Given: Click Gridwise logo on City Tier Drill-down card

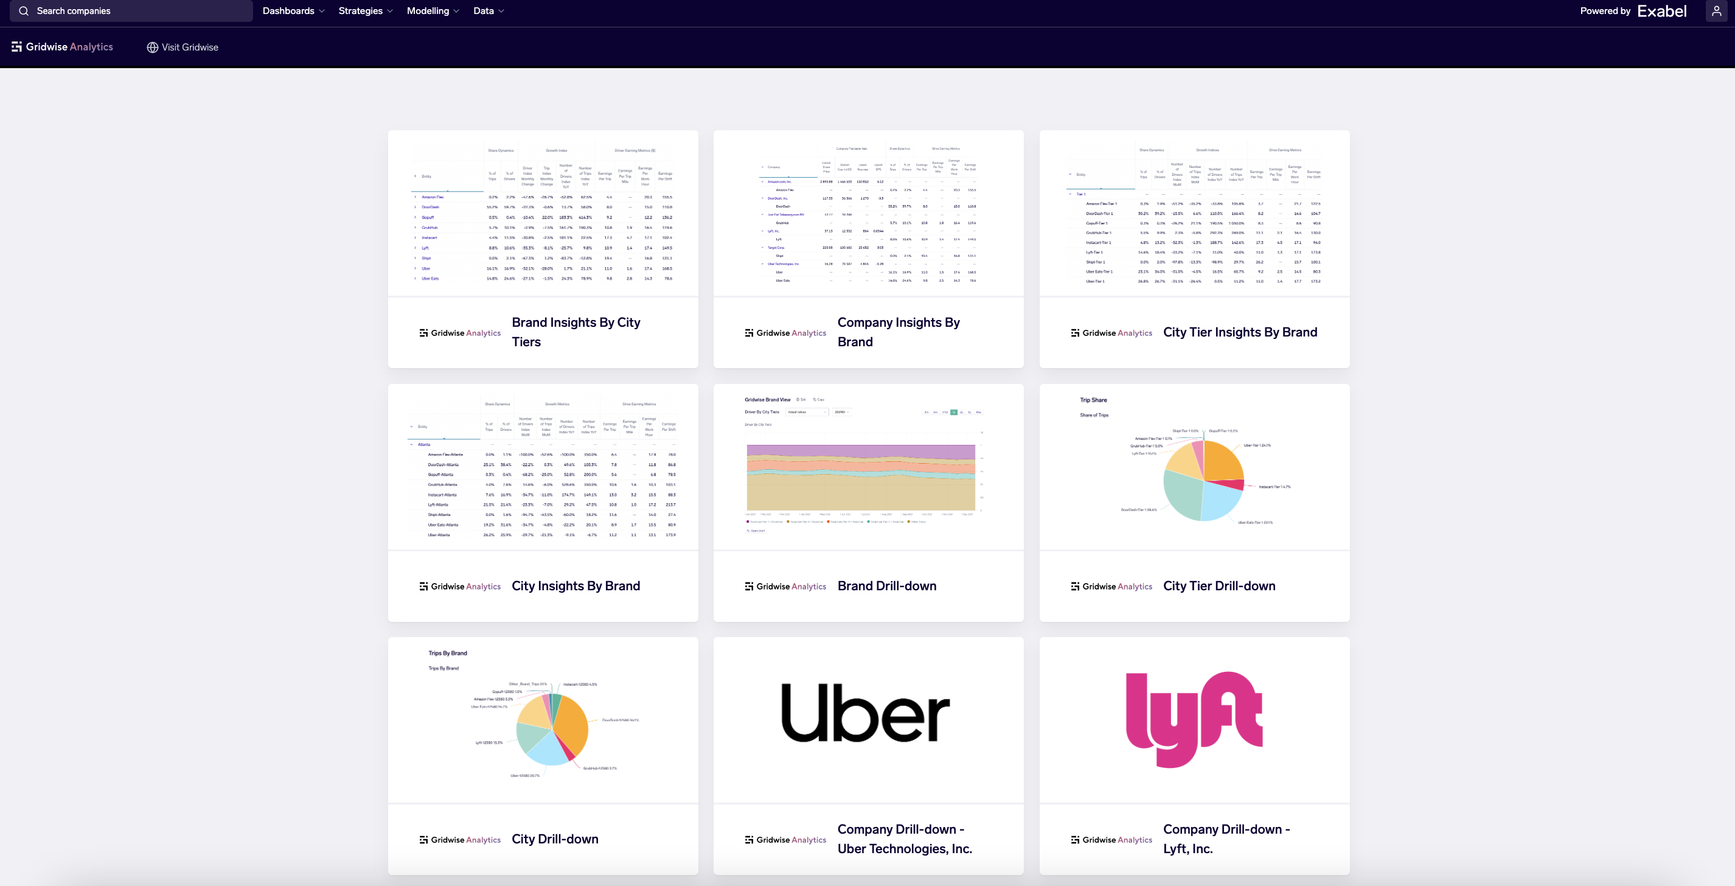Looking at the screenshot, I should (1111, 586).
